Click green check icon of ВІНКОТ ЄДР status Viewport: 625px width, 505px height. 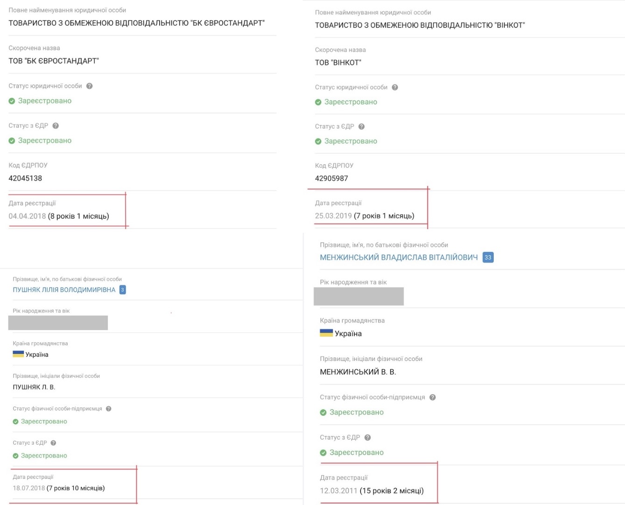(318, 141)
